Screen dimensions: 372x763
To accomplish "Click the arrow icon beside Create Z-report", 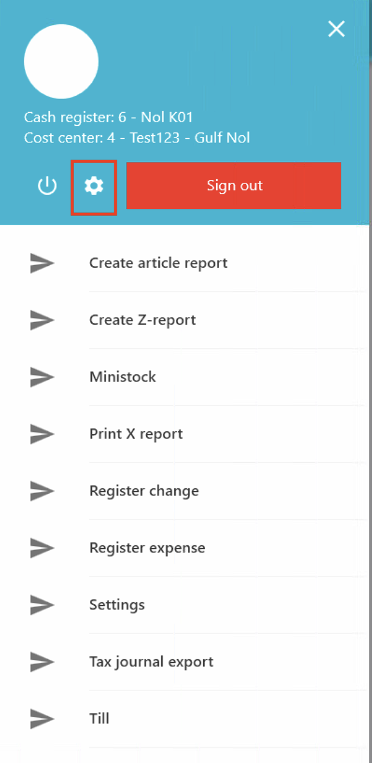I will pyautogui.click(x=42, y=320).
